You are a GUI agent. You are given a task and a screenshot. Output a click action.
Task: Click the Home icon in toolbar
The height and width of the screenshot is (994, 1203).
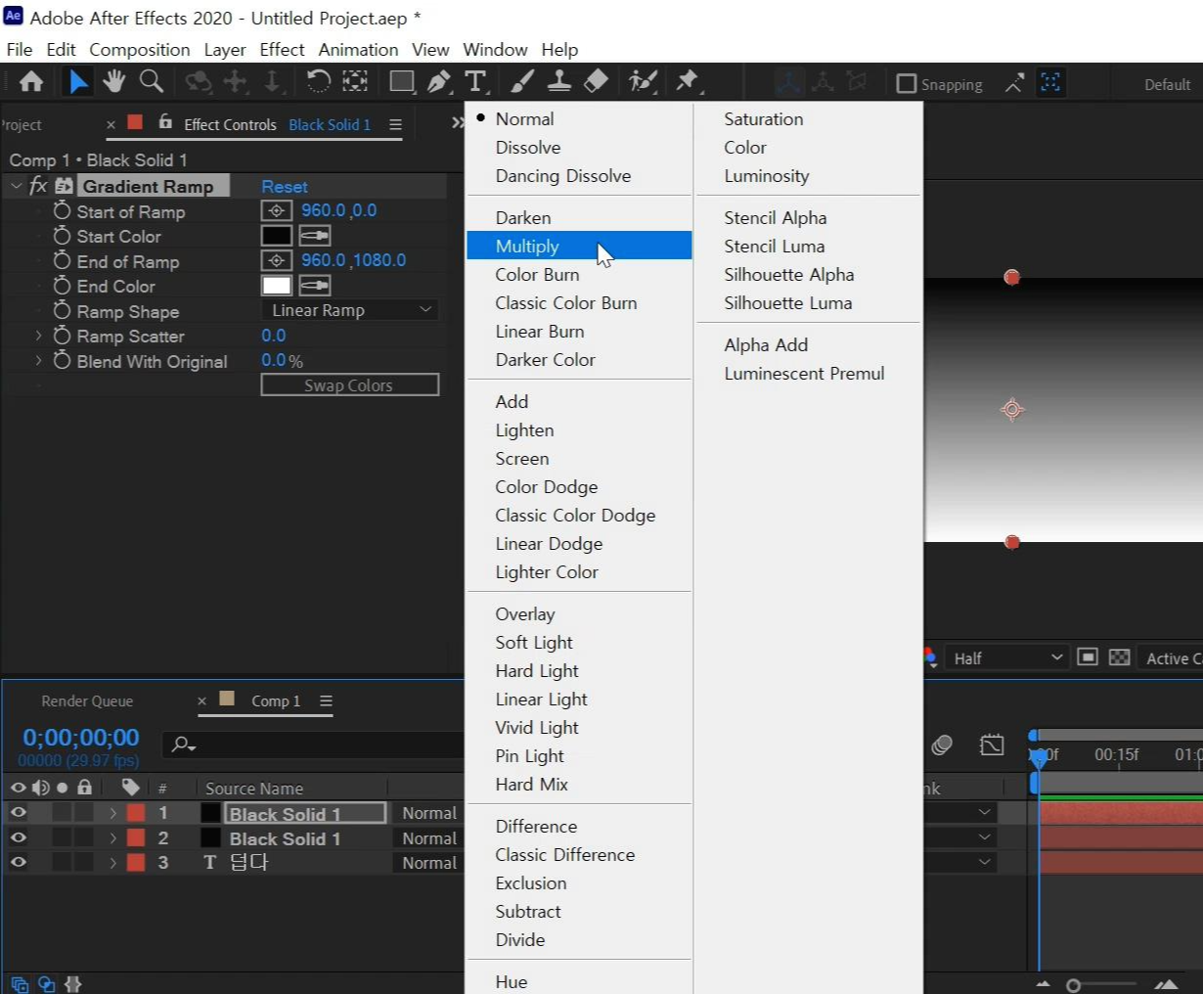click(31, 82)
